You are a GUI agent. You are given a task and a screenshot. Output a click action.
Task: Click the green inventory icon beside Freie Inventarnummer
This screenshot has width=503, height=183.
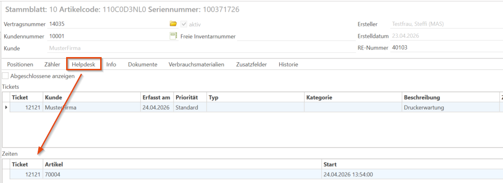pos(173,36)
